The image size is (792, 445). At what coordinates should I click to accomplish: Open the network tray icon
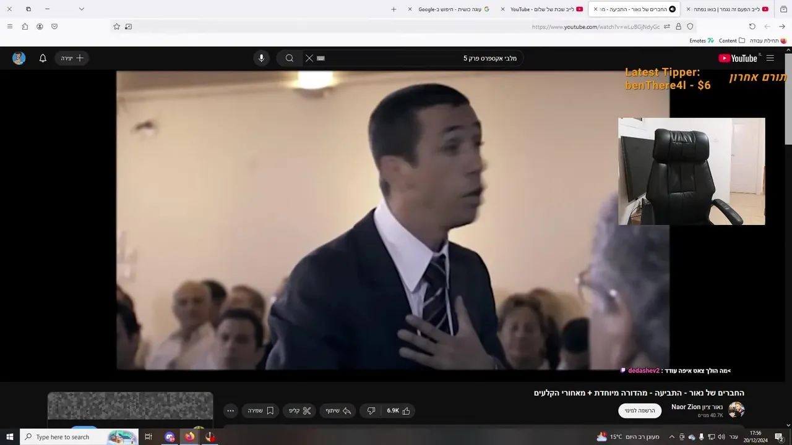point(712,437)
